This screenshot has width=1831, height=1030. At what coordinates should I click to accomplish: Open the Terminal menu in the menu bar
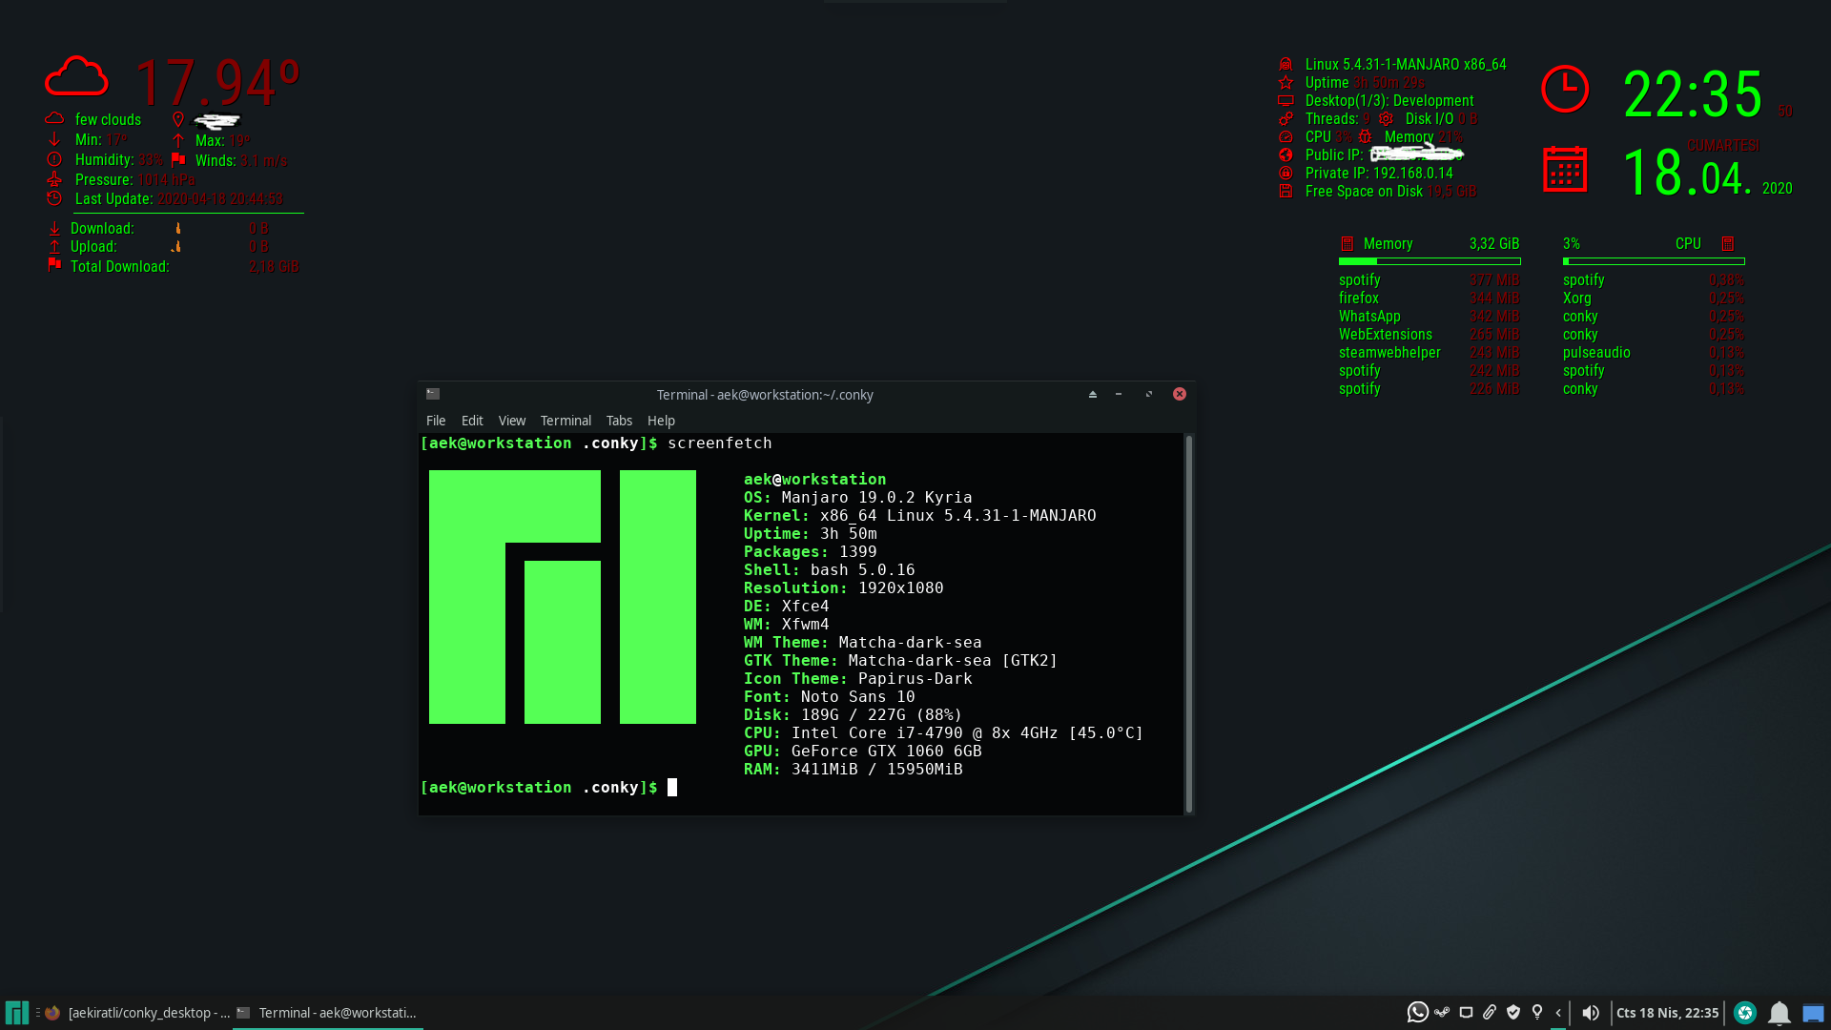pos(566,421)
